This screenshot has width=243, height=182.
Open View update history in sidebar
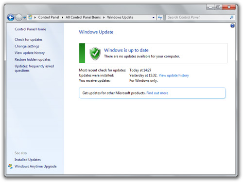tap(30, 53)
